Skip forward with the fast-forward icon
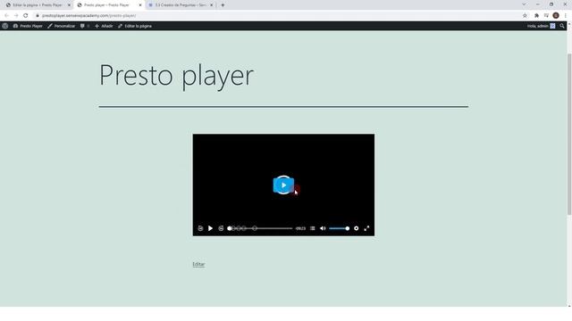 pos(221,228)
